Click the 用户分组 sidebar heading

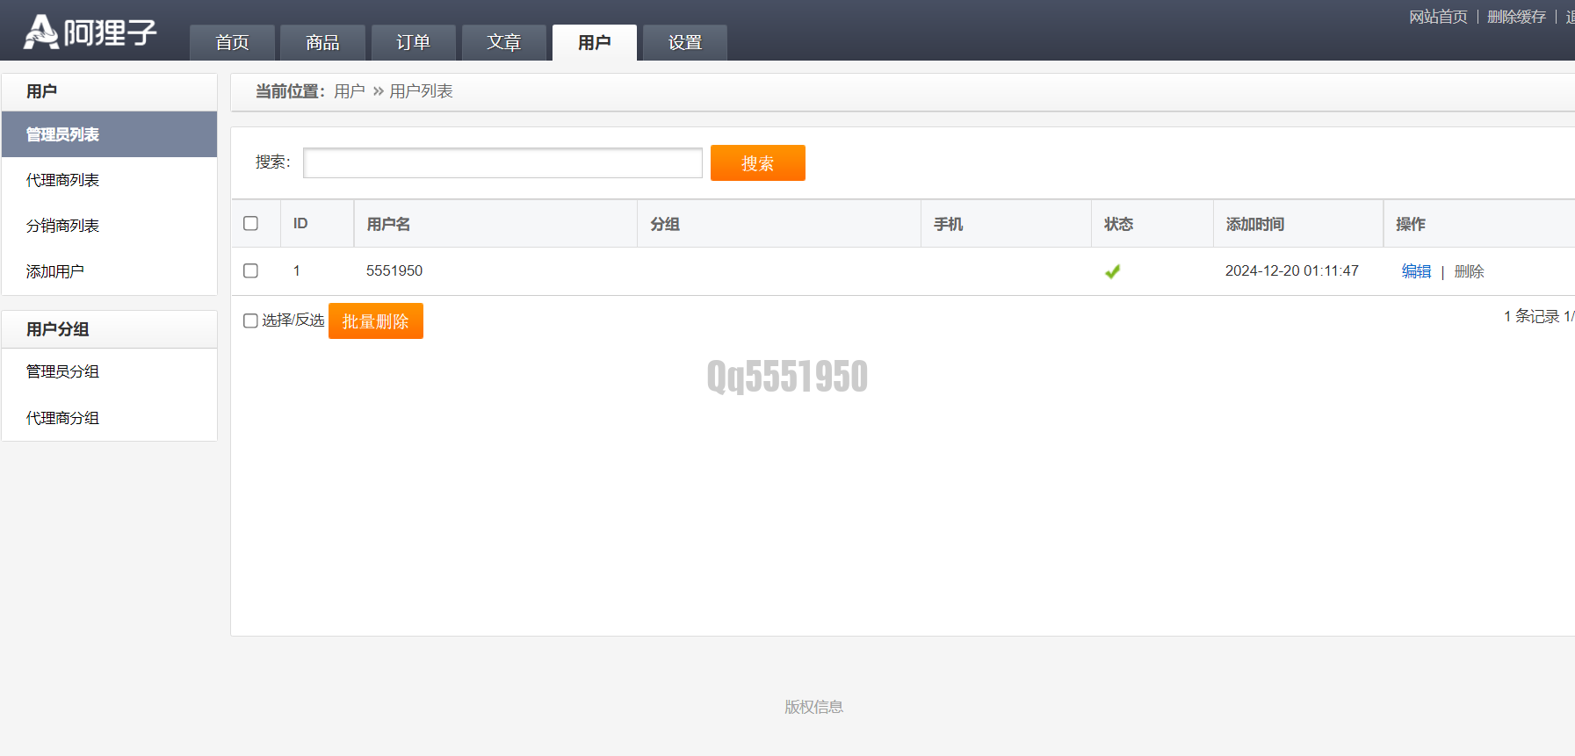point(57,329)
